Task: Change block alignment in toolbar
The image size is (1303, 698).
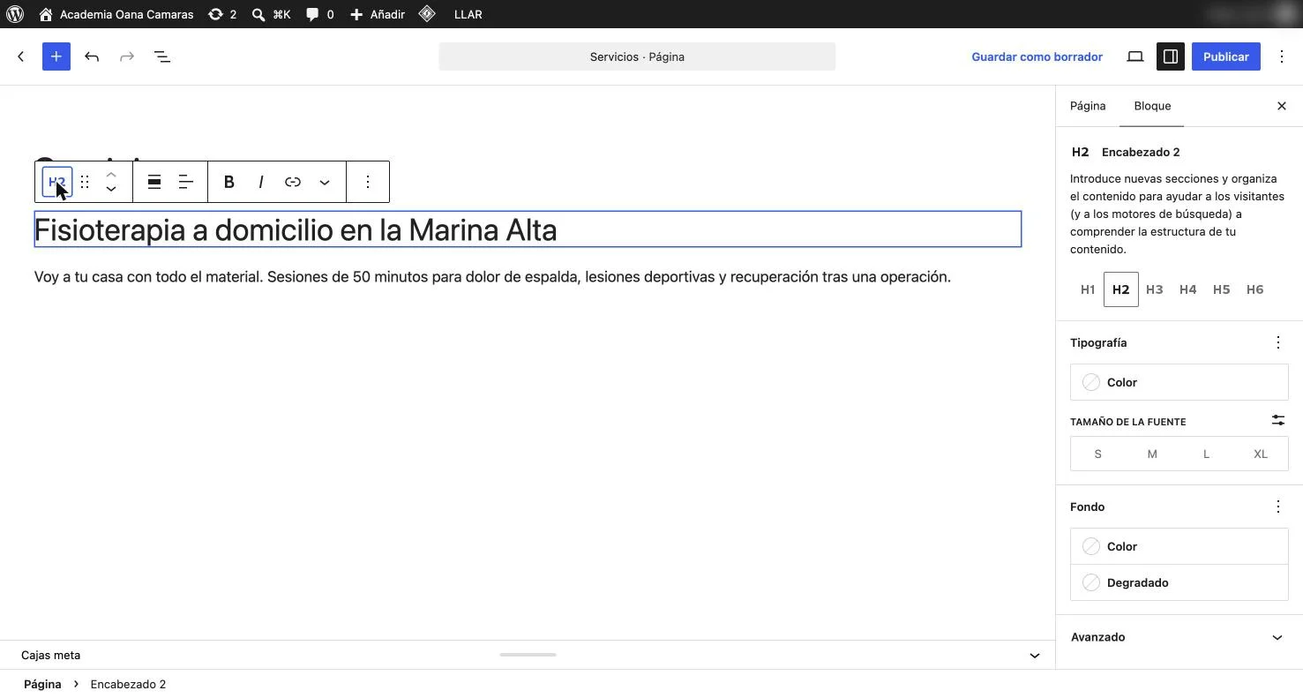Action: click(x=154, y=182)
